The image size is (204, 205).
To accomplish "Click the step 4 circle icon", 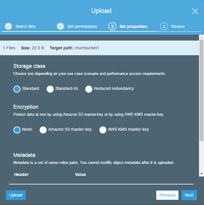I will coord(164,27).
